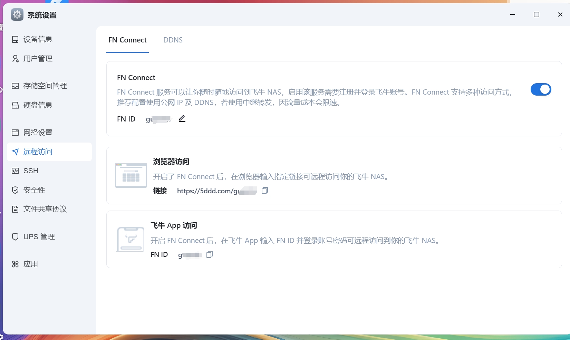The height and width of the screenshot is (340, 570).
Task: Open UPS 管理 section
Action: [x=49, y=237]
